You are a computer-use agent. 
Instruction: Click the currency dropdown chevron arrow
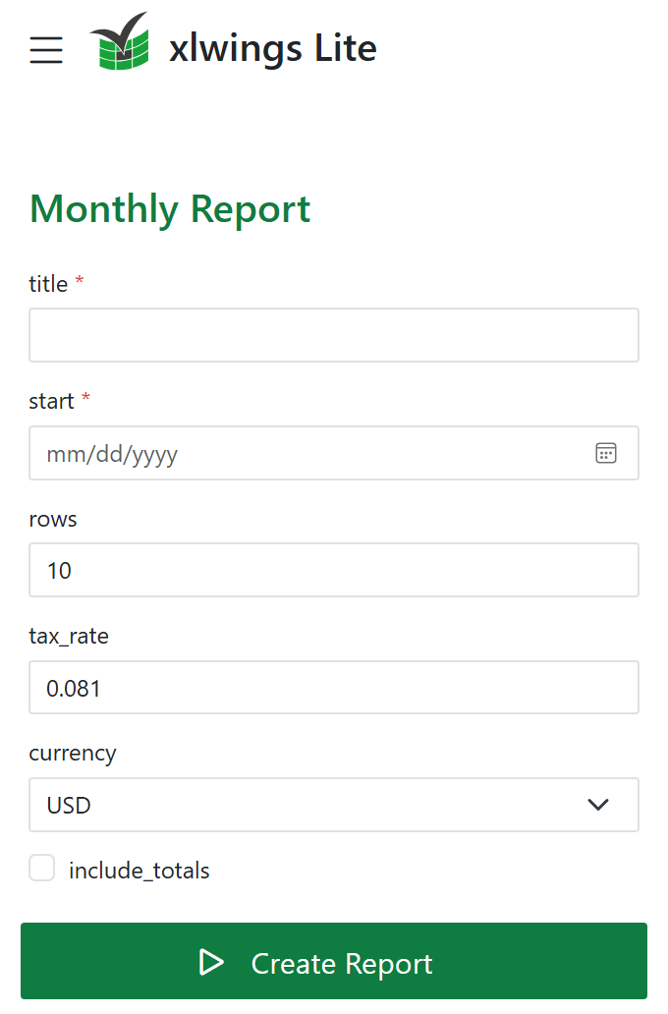(598, 805)
